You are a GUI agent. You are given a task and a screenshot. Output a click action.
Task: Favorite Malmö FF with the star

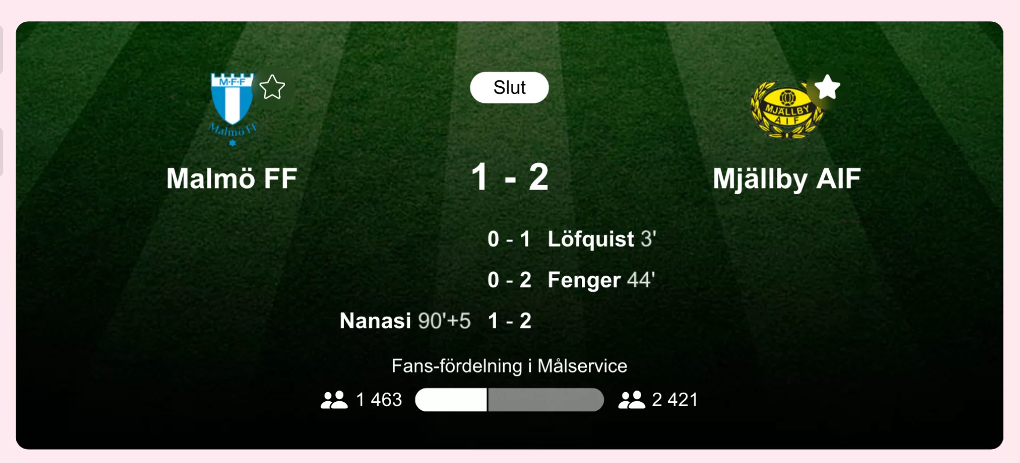[x=272, y=87]
